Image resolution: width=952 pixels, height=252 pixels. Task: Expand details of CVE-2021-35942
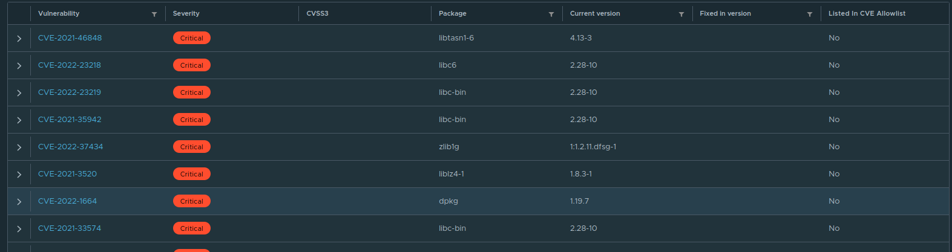pos(19,120)
